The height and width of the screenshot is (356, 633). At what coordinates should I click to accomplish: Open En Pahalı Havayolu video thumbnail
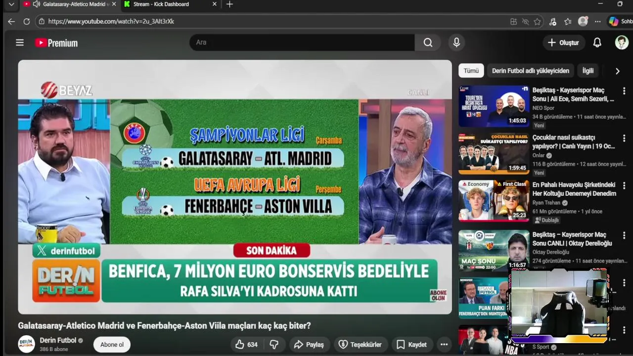click(x=494, y=200)
